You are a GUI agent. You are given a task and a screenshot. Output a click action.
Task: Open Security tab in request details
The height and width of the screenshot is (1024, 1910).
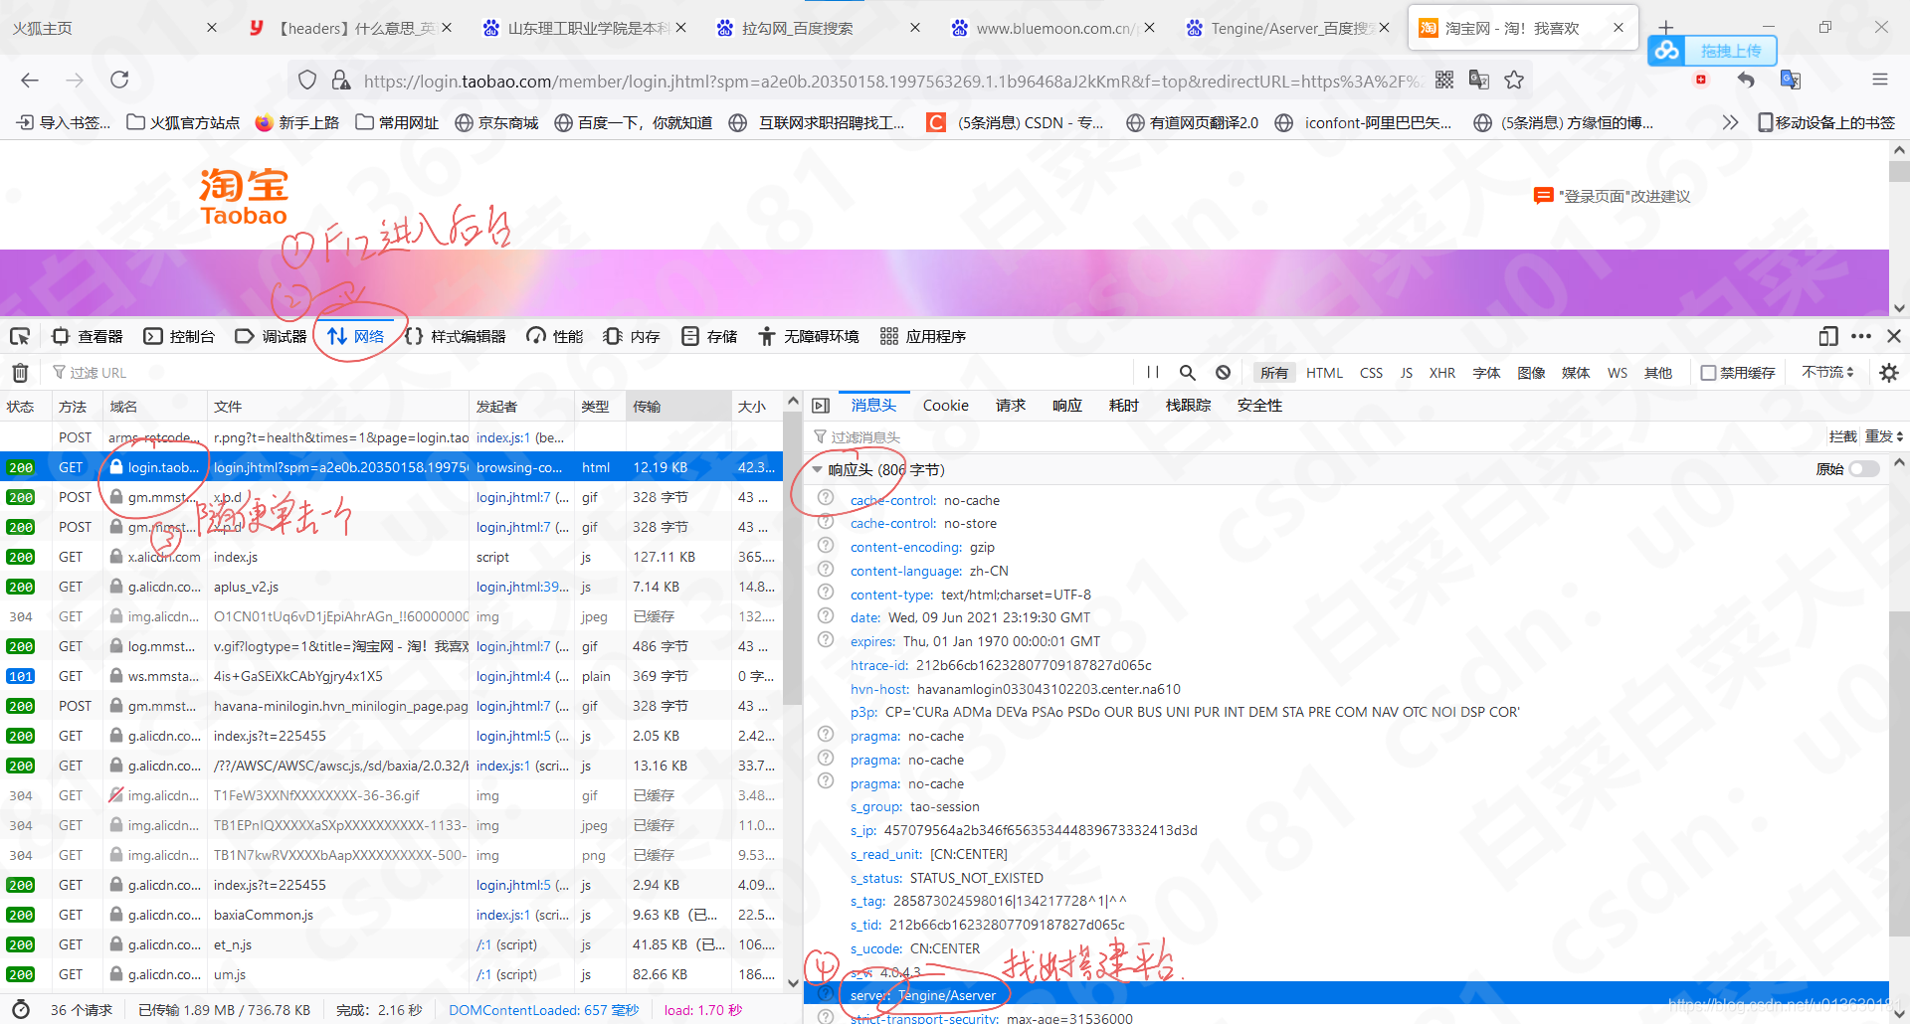click(x=1259, y=406)
